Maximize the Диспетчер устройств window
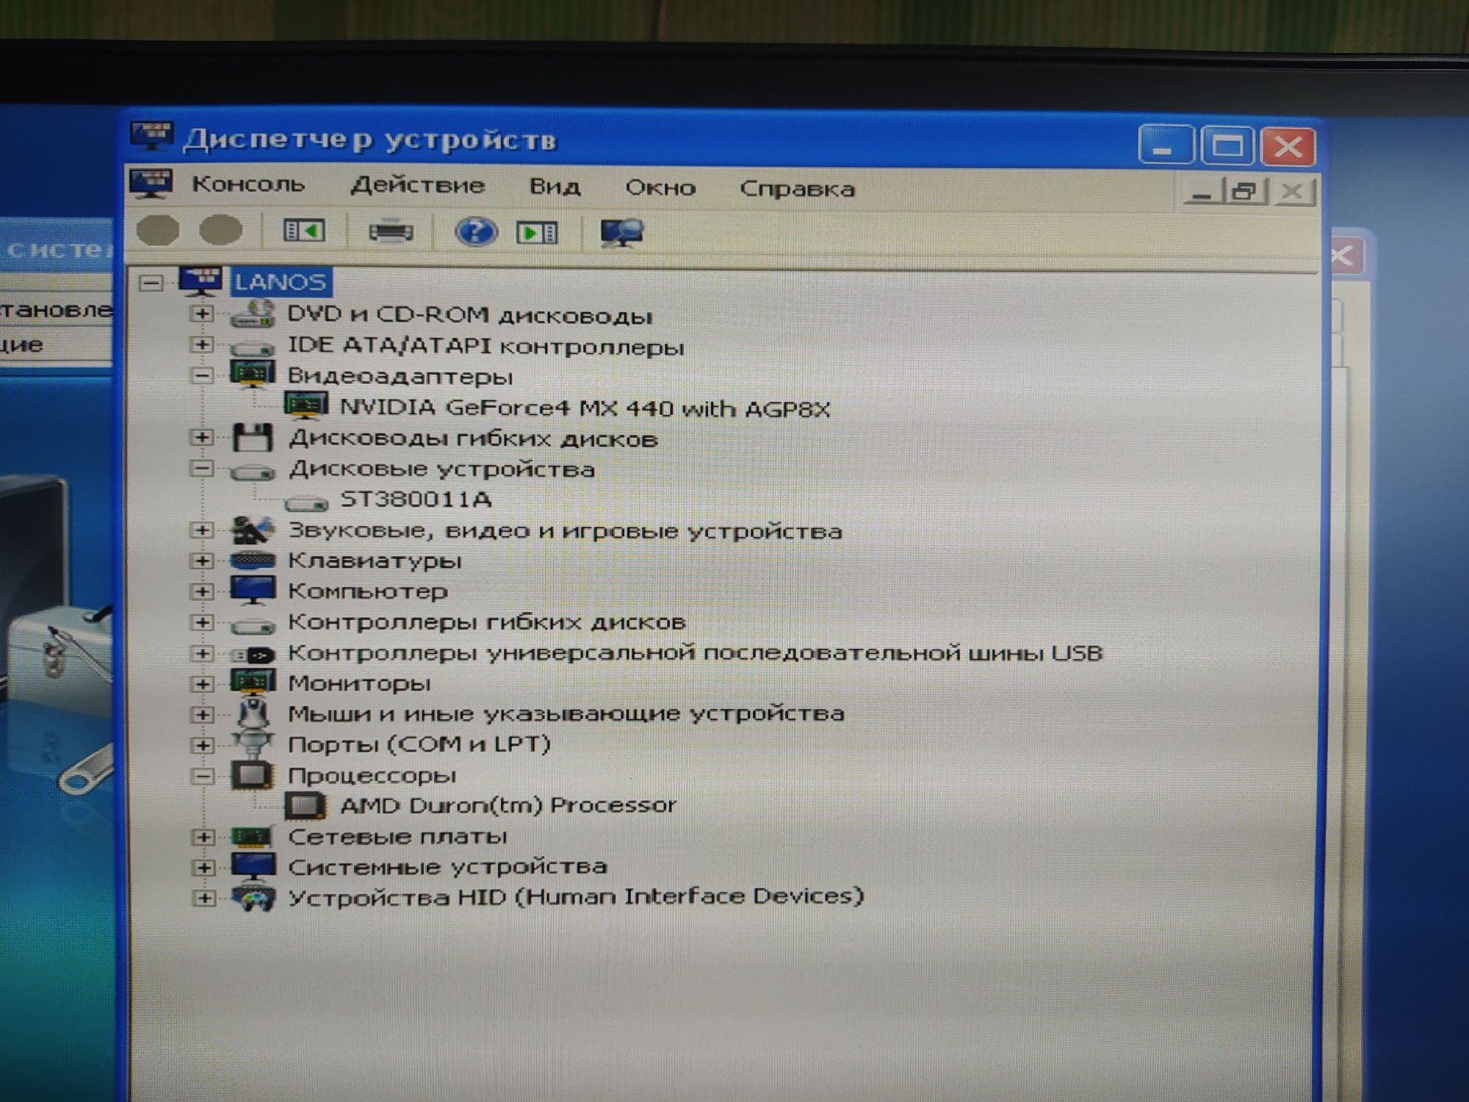This screenshot has width=1469, height=1102. click(1227, 145)
